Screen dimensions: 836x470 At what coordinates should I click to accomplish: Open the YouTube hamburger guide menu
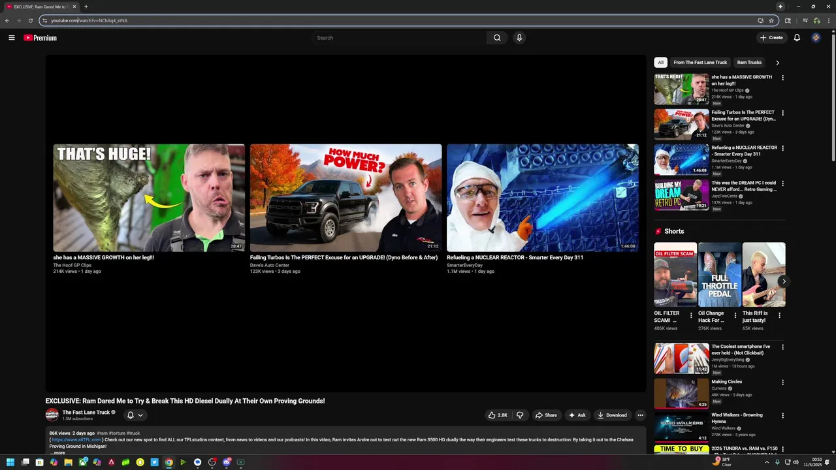[12, 38]
